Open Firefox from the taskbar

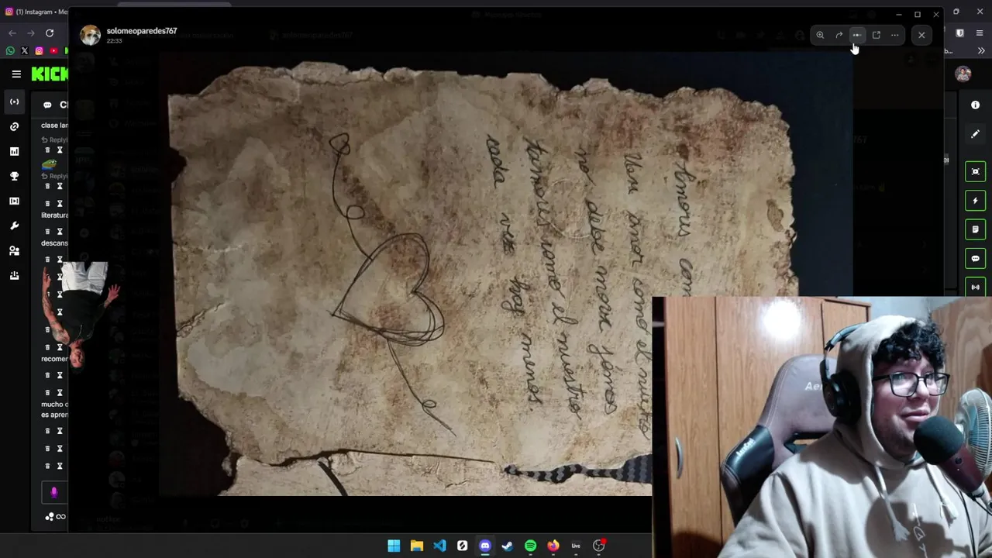[x=553, y=546]
